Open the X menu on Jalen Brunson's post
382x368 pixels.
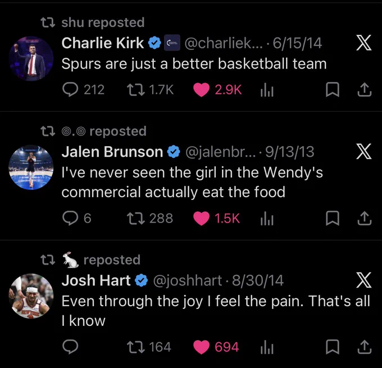pyautogui.click(x=363, y=151)
